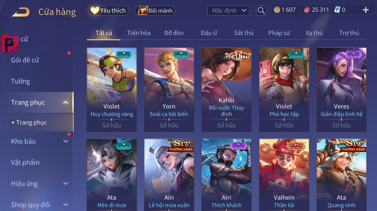Open Đổi mảnh fragment exchange
Viewport: 377px width, 211px height.
coord(155,11)
